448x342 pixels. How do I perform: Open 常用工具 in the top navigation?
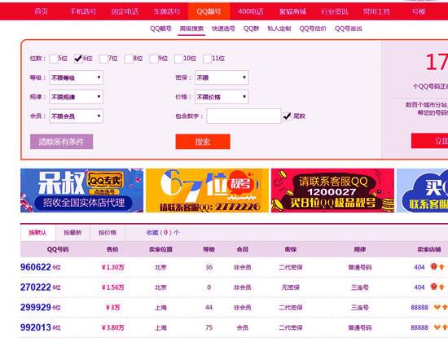(376, 11)
